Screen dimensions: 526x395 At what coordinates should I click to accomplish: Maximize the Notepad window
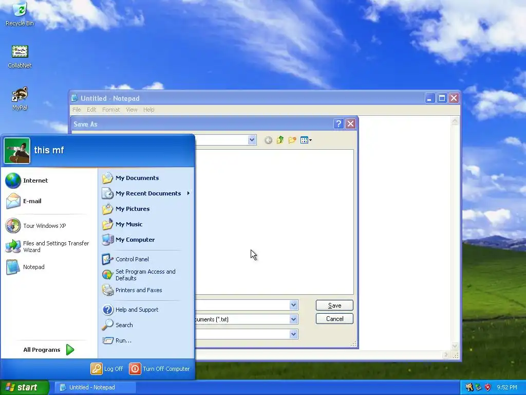442,98
